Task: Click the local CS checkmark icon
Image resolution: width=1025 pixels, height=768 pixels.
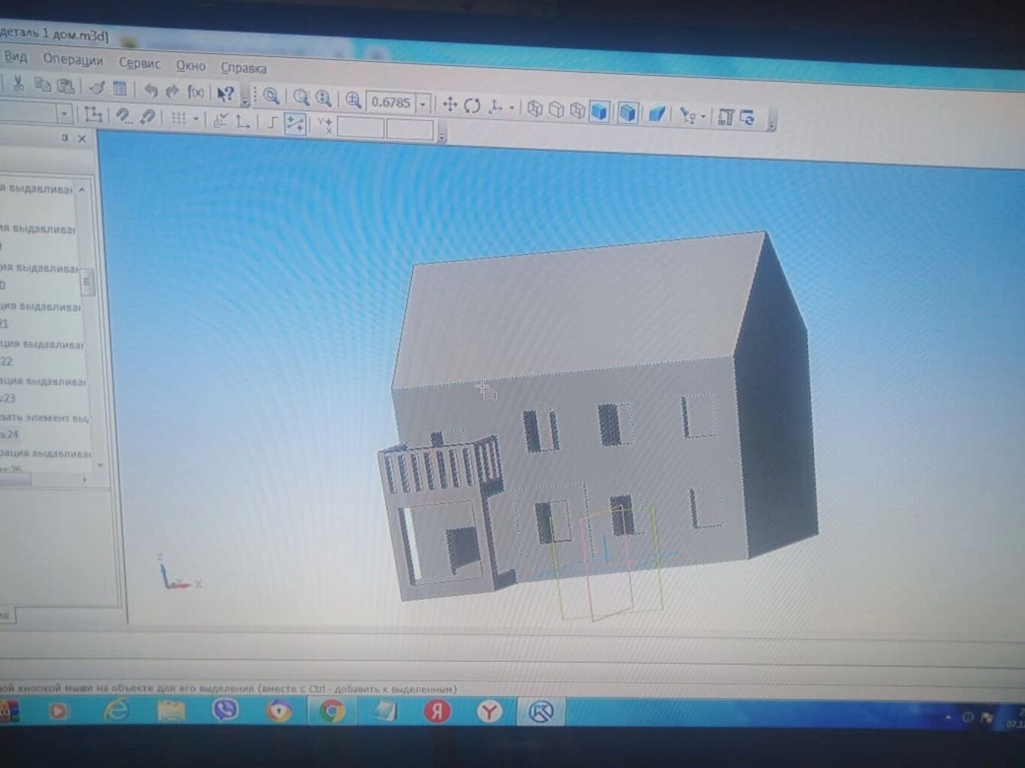Action: [x=220, y=120]
